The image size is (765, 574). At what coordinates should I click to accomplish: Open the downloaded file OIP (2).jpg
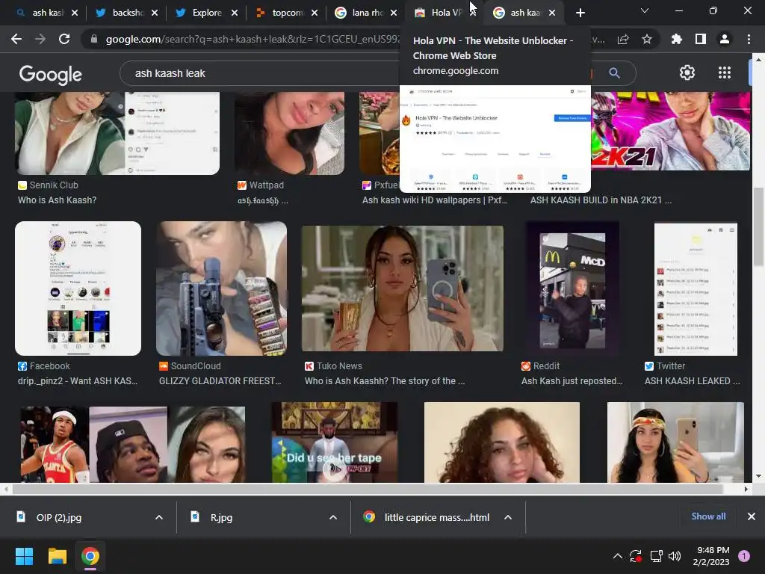[x=58, y=517]
